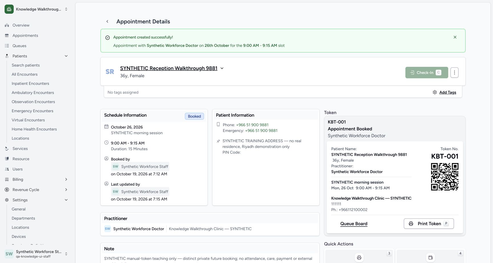Collapse the Patients sidebar section
This screenshot has width=493, height=263.
pyautogui.click(x=37, y=56)
